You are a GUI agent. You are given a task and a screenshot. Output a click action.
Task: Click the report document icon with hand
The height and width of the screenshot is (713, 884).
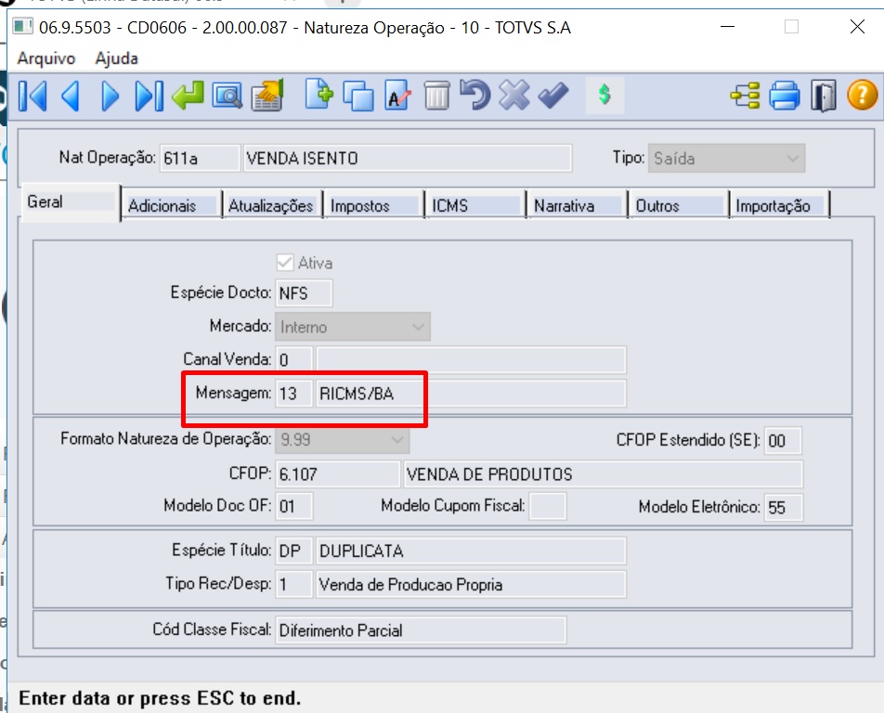(x=267, y=96)
